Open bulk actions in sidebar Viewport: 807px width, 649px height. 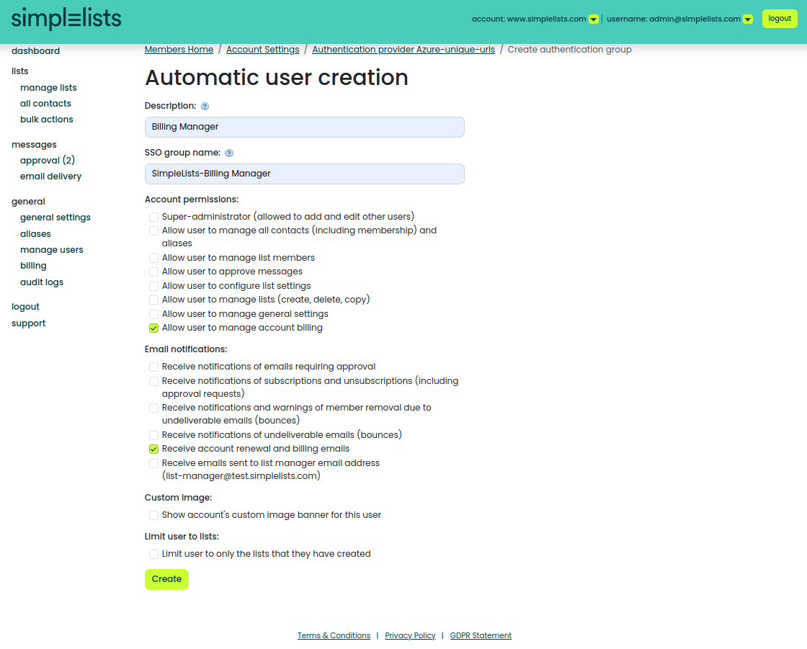click(x=47, y=120)
